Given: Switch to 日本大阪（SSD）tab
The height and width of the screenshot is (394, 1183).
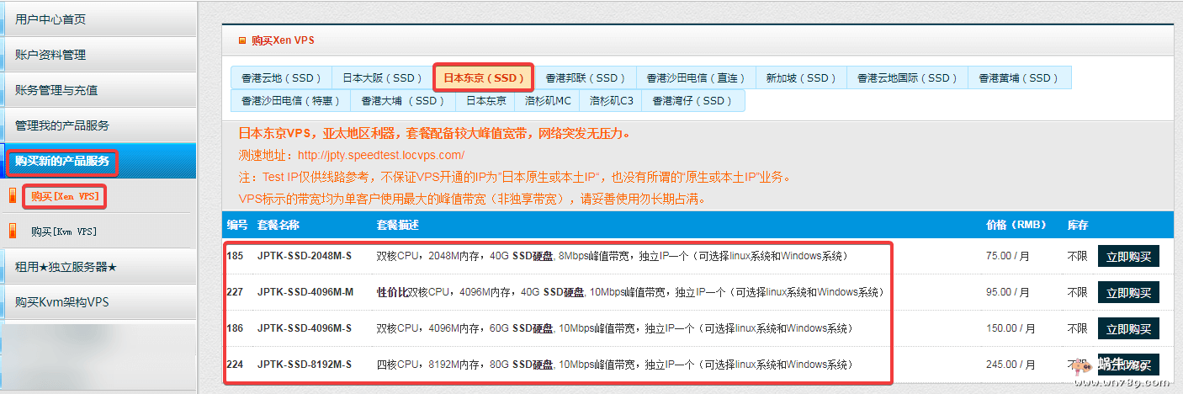Looking at the screenshot, I should 382,77.
